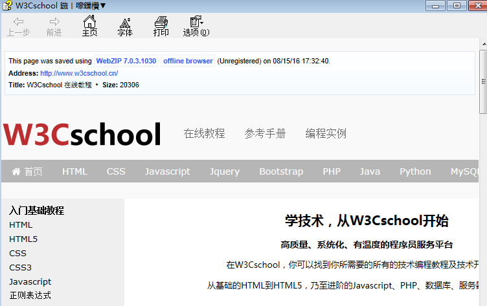Image resolution: width=487 pixels, height=306 pixels.
Task: Select Java tab in navbar
Action: [370, 171]
